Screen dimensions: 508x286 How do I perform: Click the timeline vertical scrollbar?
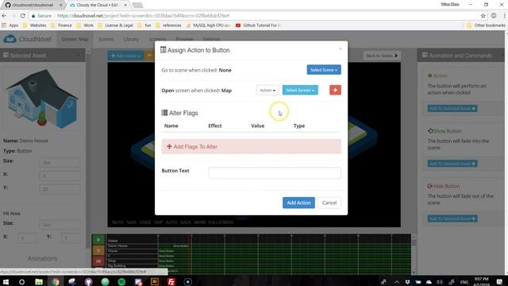click(x=414, y=254)
